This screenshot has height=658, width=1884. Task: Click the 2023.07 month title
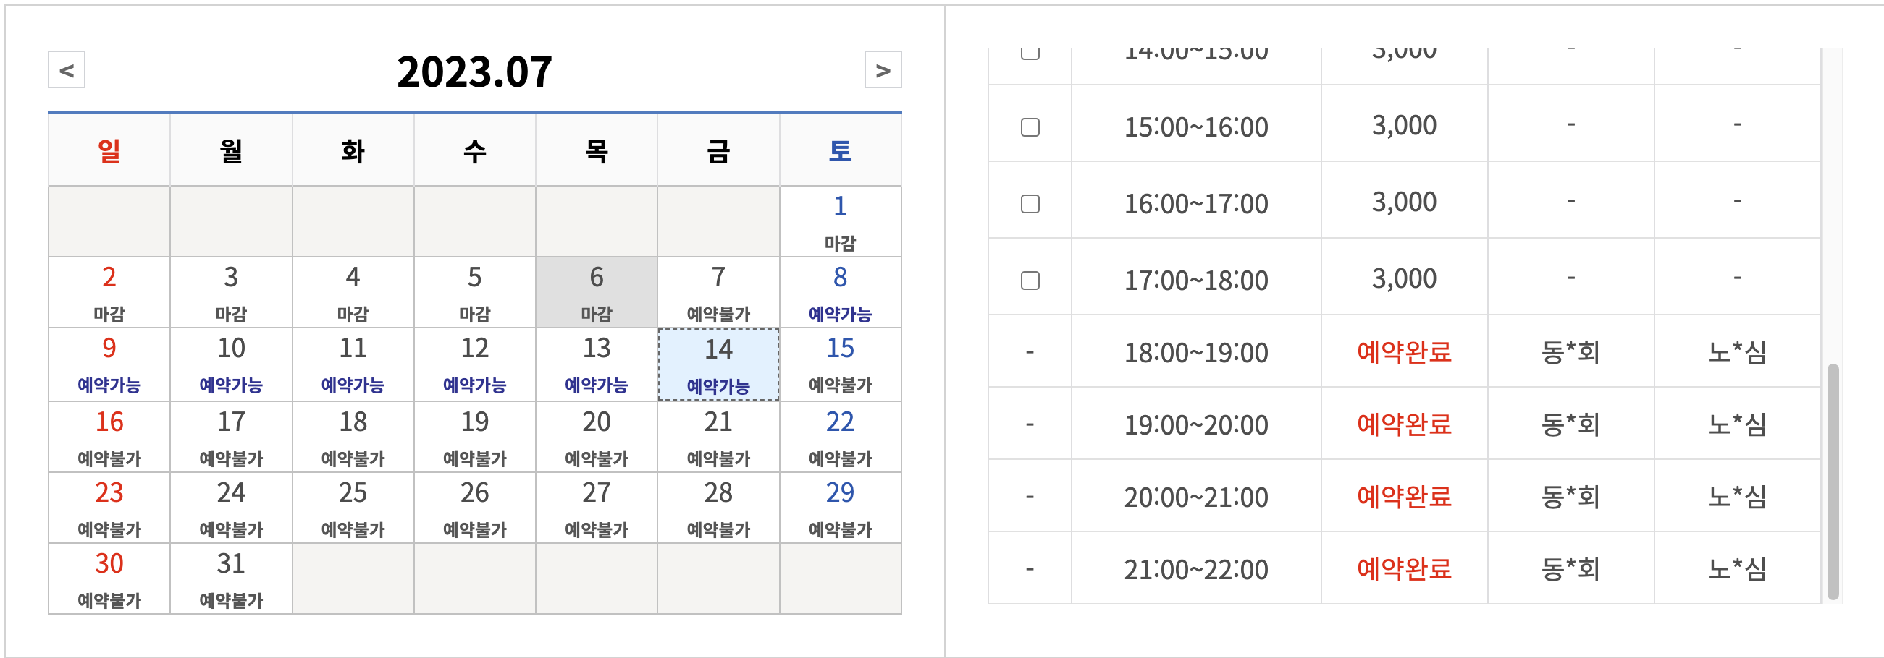click(x=474, y=72)
